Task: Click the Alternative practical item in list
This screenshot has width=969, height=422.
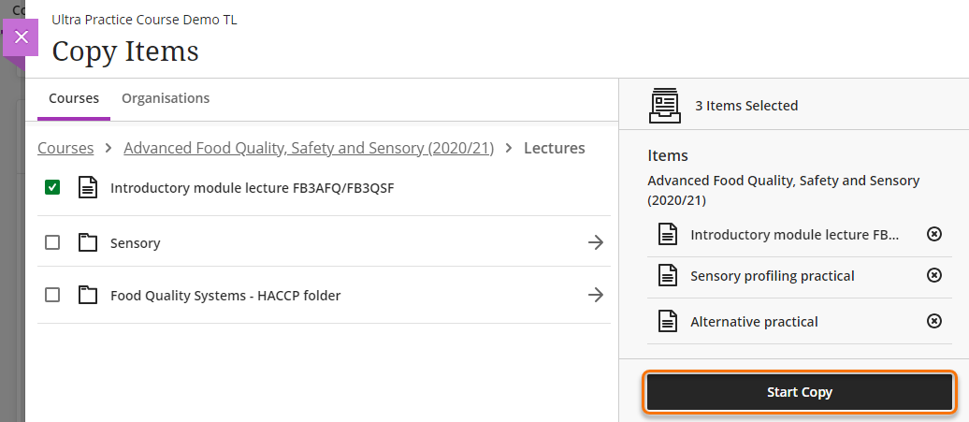Action: point(754,322)
